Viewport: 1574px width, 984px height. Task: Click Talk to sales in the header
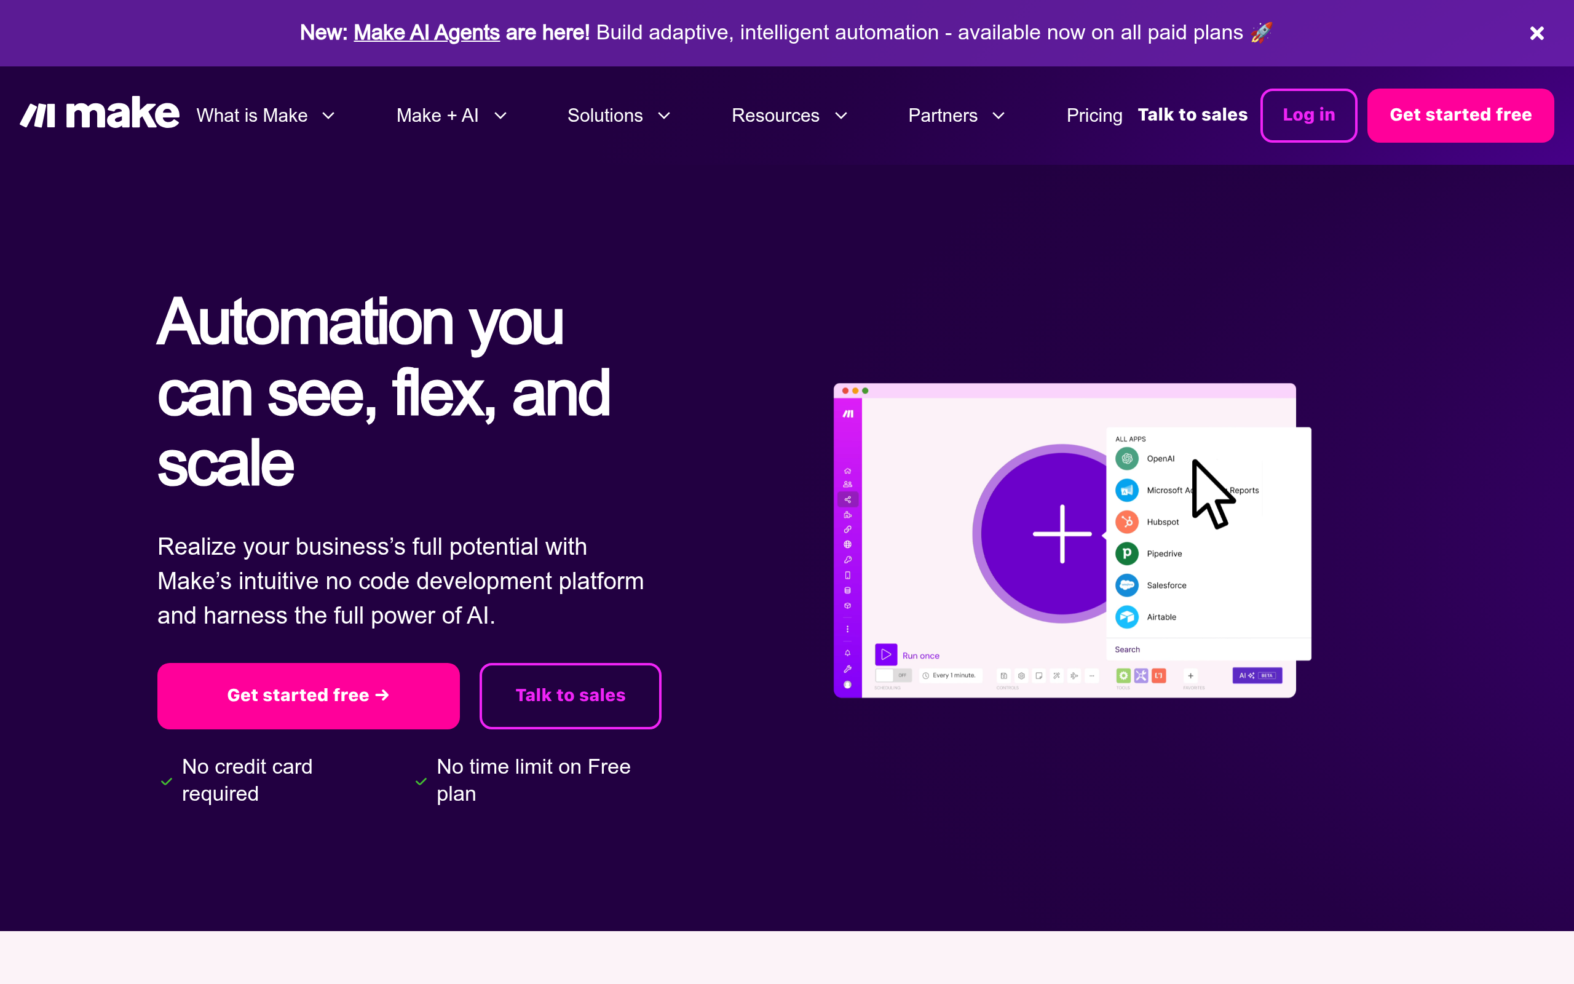click(1192, 114)
